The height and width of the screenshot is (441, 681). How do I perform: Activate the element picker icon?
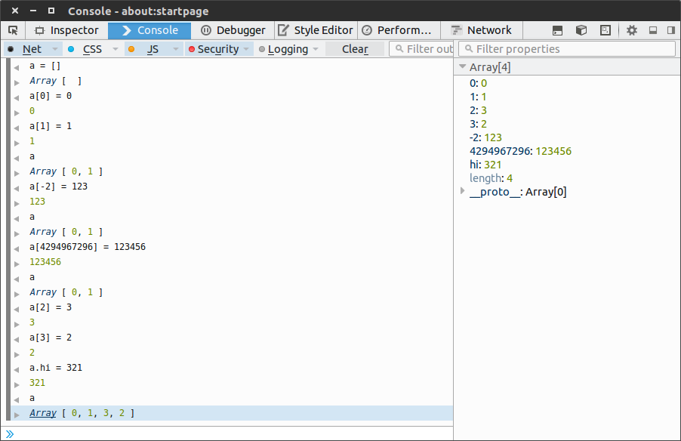tap(13, 30)
